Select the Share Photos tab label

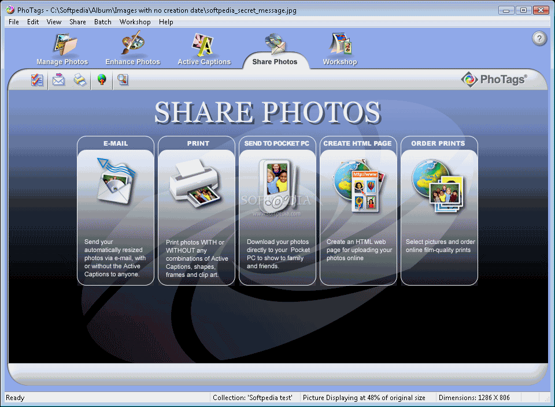275,62
